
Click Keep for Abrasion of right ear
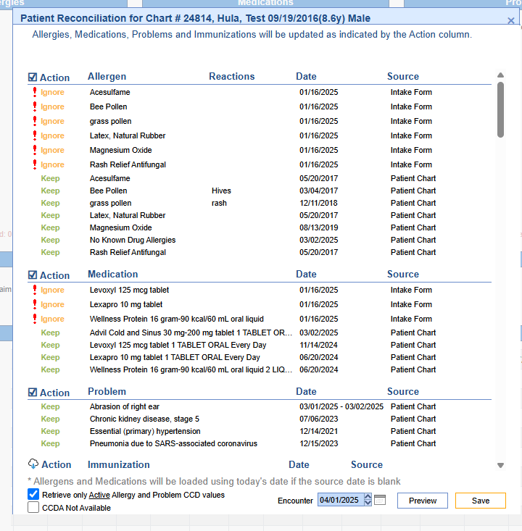pyautogui.click(x=50, y=406)
